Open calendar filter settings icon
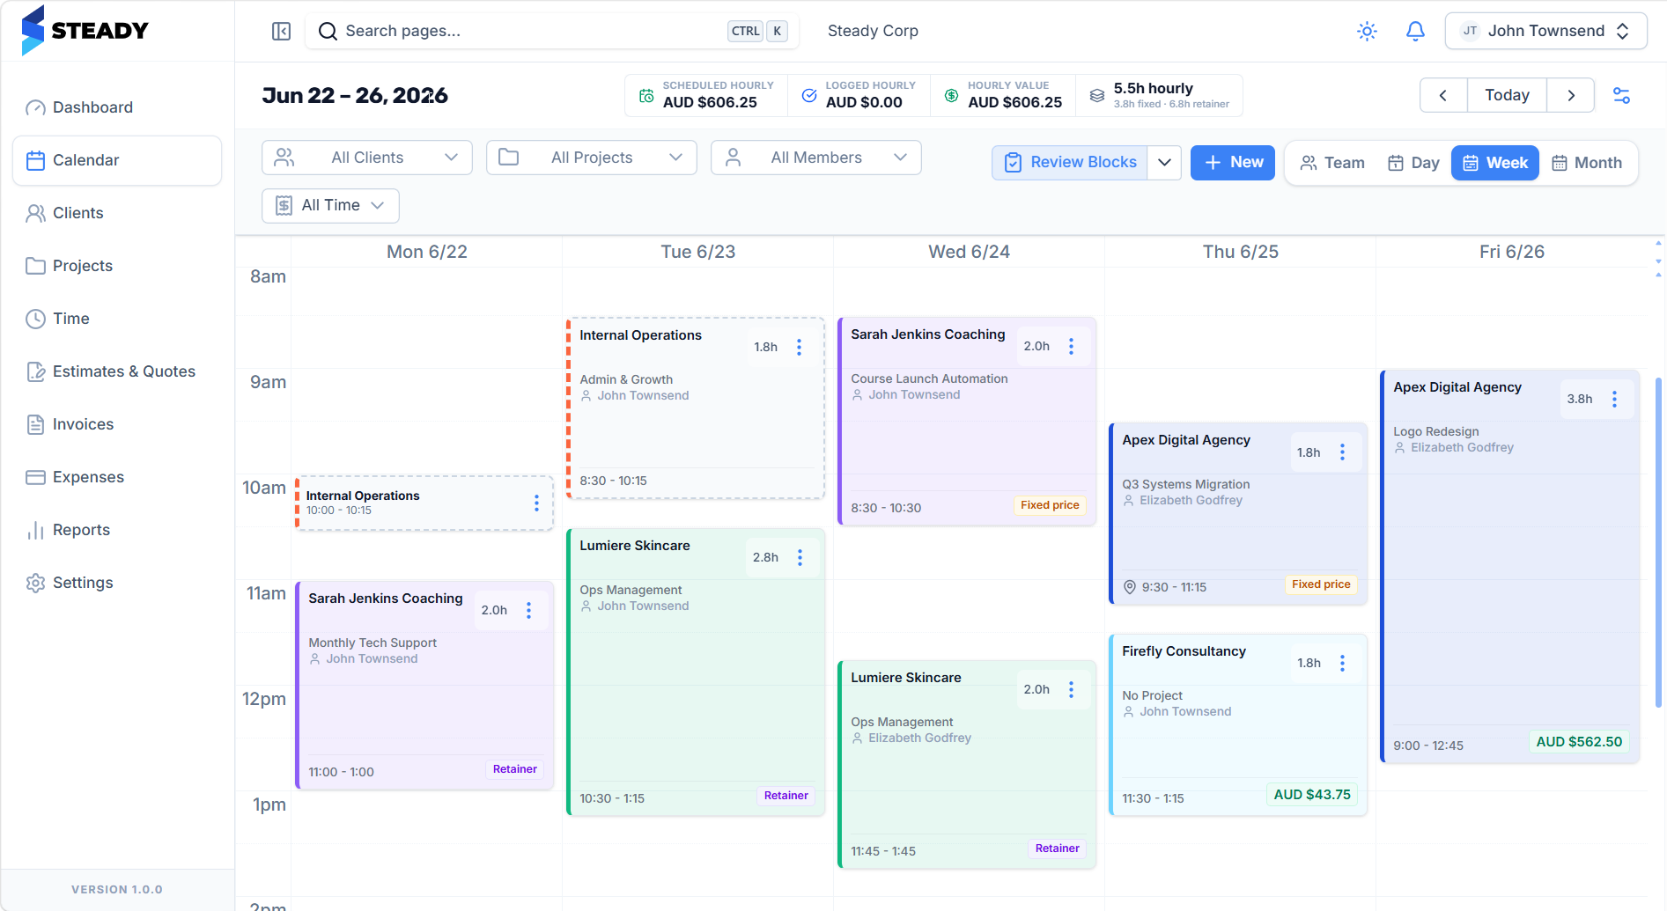1667x911 pixels. [x=1621, y=95]
